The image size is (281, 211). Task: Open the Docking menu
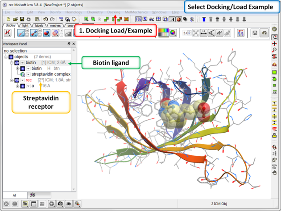tap(114, 12)
